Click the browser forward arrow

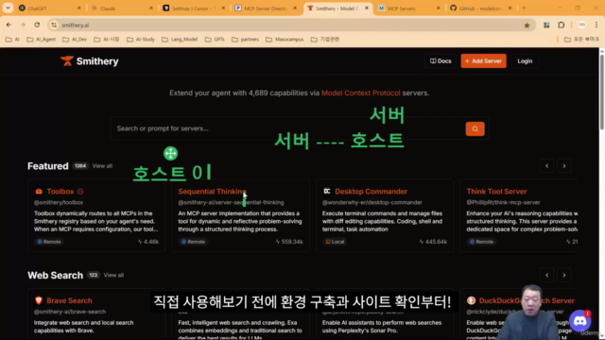[x=23, y=25]
